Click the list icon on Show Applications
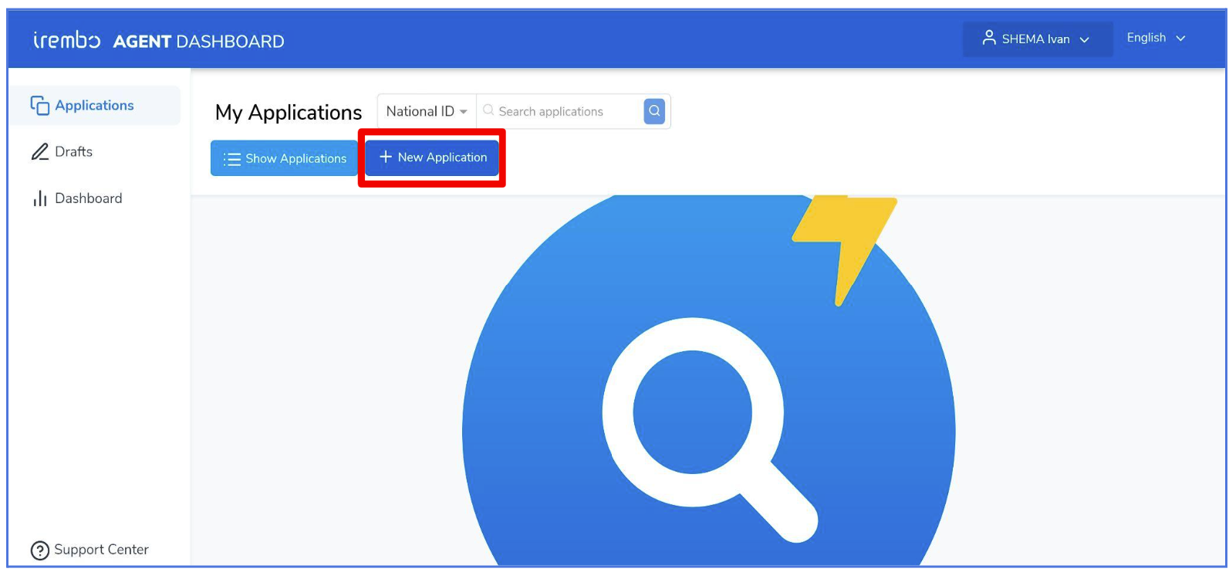 click(231, 159)
